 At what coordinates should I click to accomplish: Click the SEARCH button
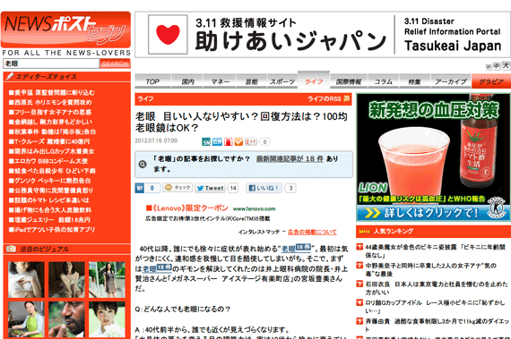coord(115,64)
